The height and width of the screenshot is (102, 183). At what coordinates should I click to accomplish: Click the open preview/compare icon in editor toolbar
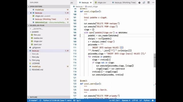coord(144,3)
